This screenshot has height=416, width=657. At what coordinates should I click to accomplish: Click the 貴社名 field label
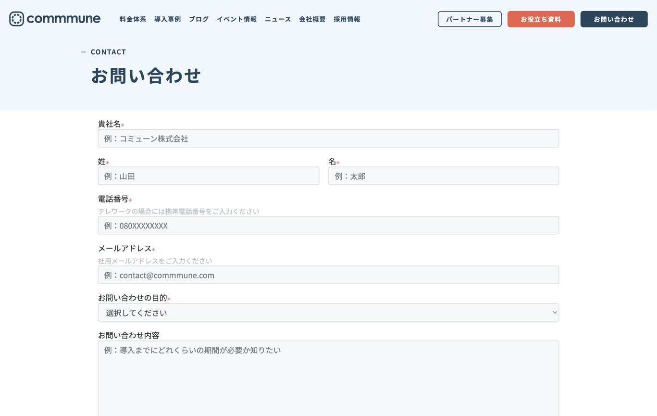tap(110, 124)
